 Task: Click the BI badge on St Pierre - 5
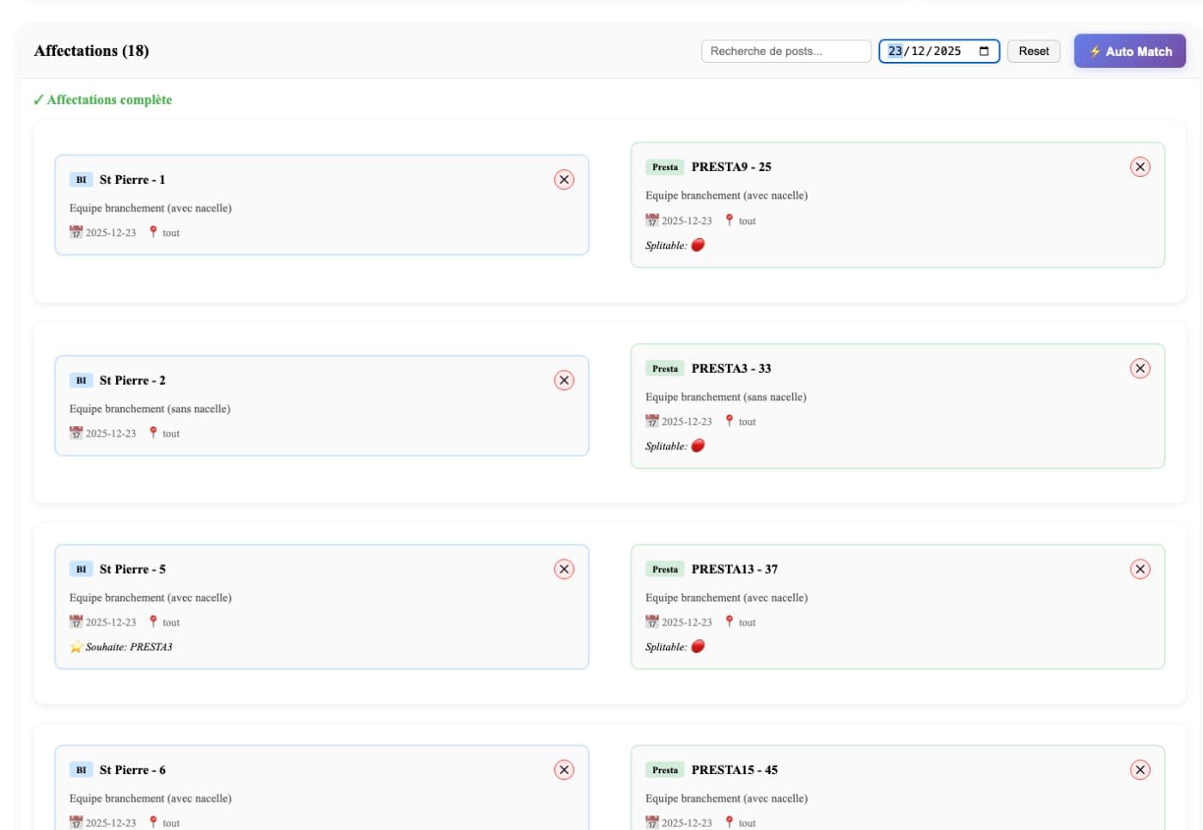[x=81, y=569]
